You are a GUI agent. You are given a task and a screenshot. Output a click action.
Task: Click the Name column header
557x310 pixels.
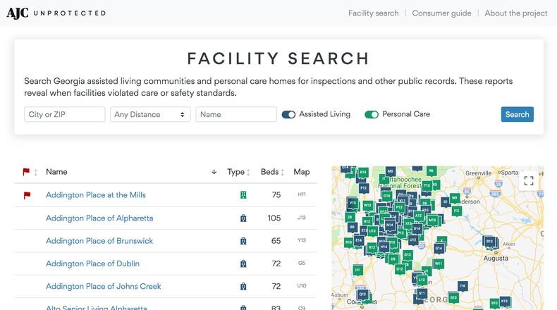[56, 172]
